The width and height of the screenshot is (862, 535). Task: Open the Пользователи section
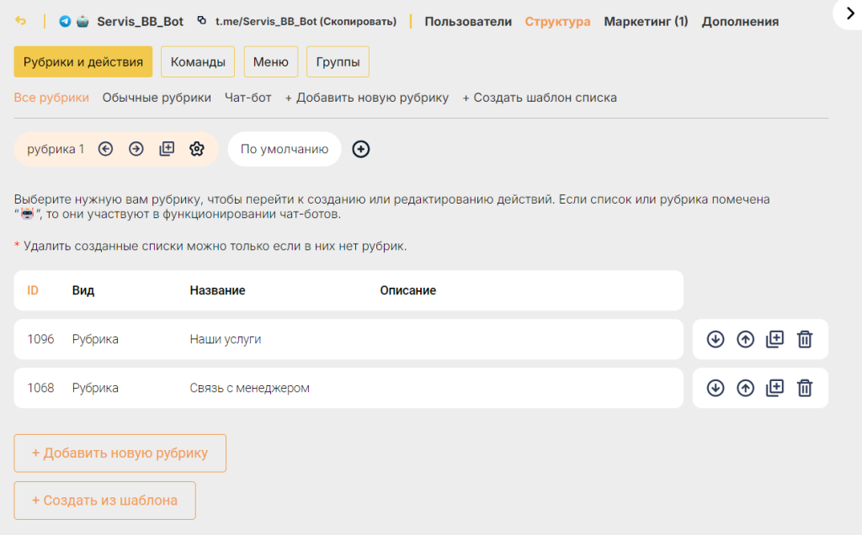[x=468, y=21]
